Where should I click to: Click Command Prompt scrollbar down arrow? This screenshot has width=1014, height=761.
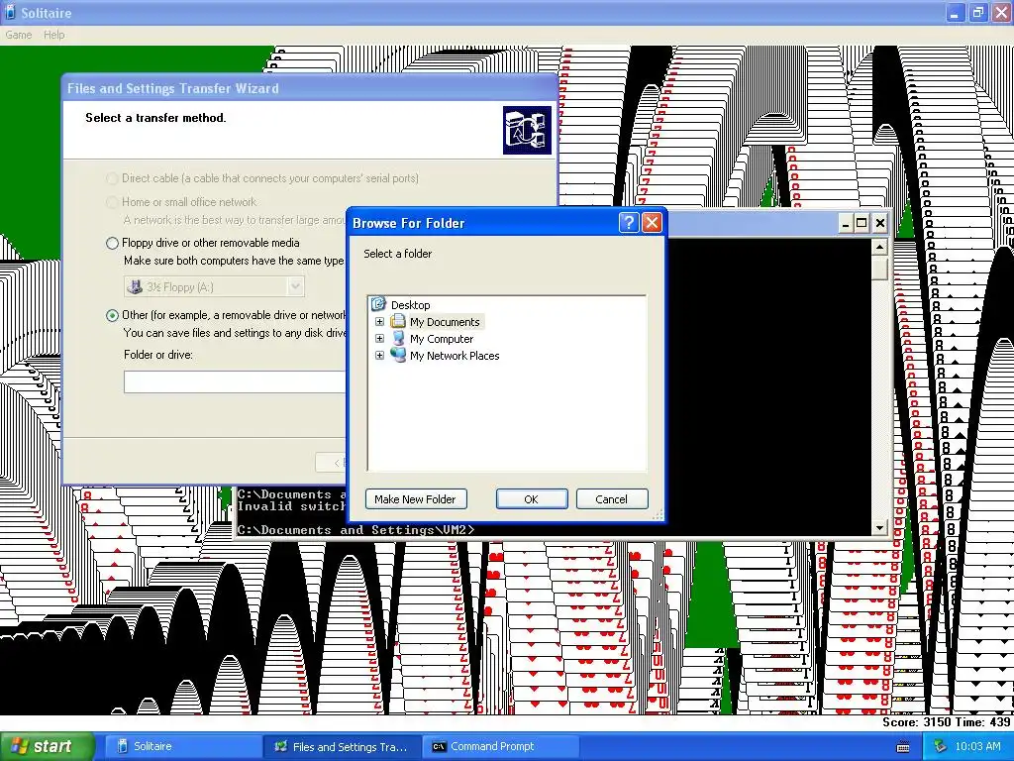pos(879,528)
